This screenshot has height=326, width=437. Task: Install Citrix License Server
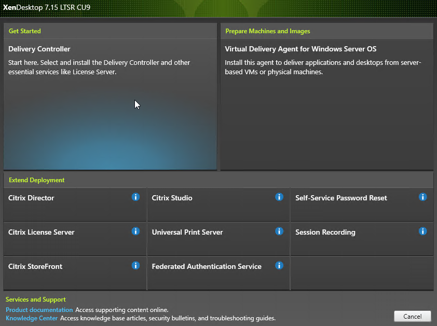click(x=75, y=239)
